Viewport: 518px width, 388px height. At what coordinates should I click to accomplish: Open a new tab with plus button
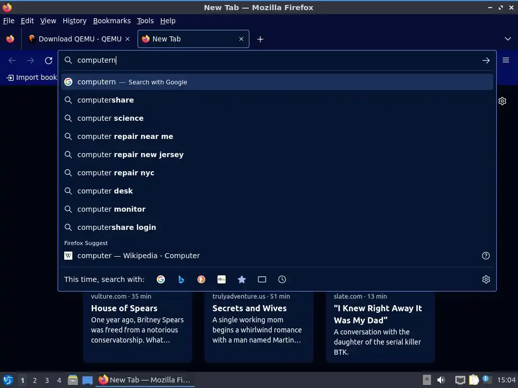click(x=260, y=39)
